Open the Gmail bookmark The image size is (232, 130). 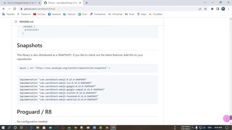pyautogui.click(x=130, y=14)
